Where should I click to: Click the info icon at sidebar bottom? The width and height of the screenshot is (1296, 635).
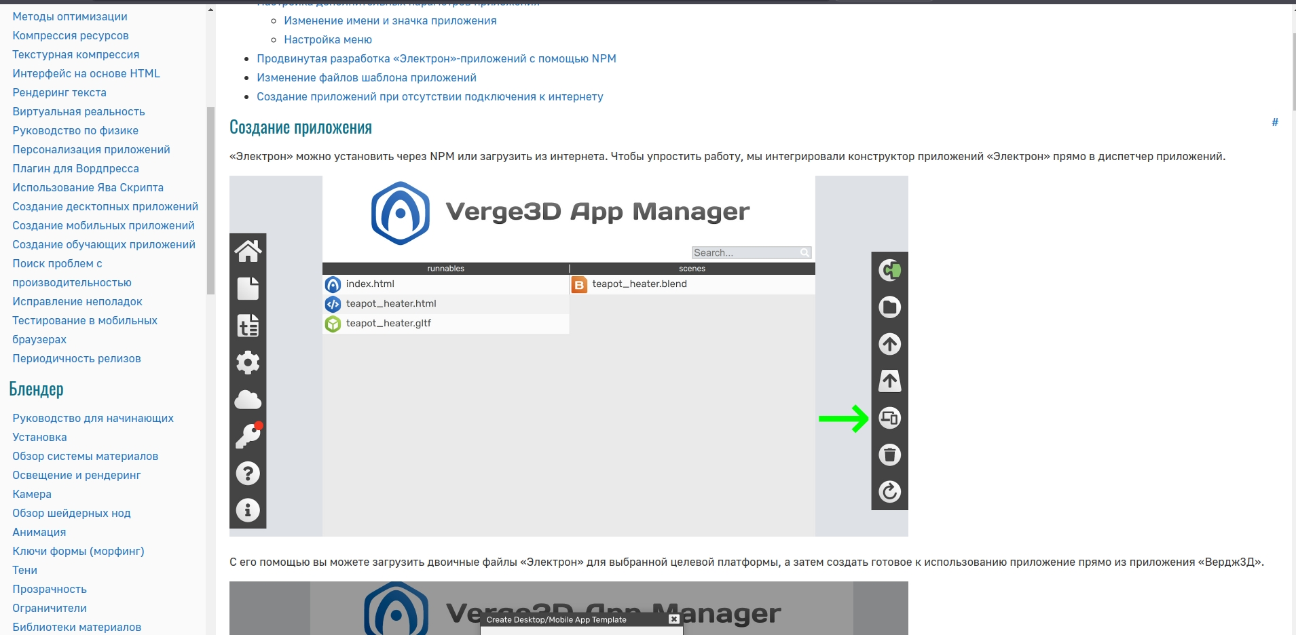pos(248,510)
